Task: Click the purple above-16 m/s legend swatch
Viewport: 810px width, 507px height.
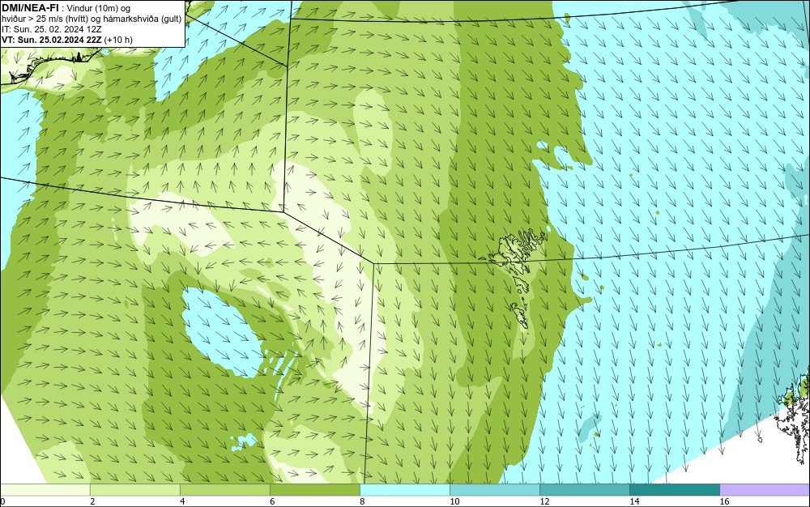Action: [765, 489]
